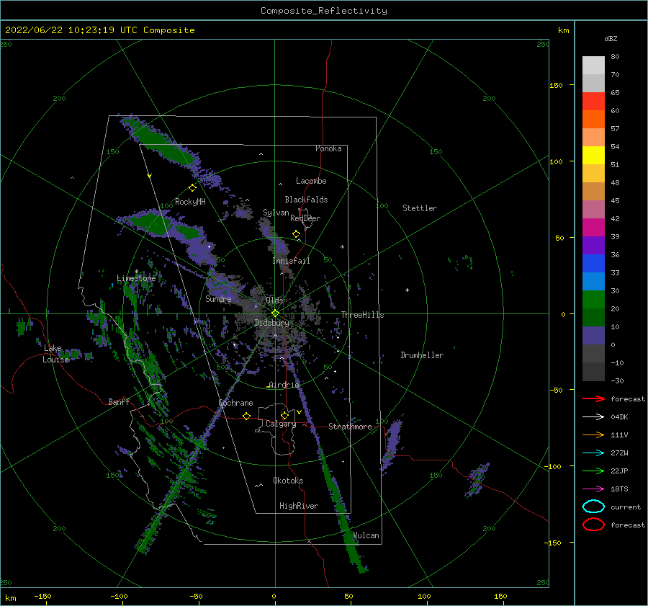Image resolution: width=648 pixels, height=606 pixels.
Task: Click the Okotoks city label
Action: (288, 481)
